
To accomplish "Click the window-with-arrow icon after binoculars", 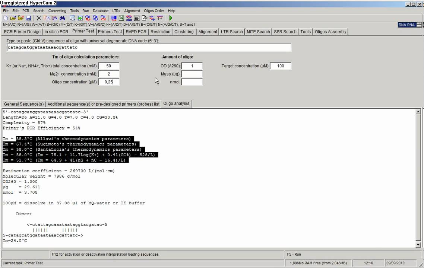I will 72,18.
